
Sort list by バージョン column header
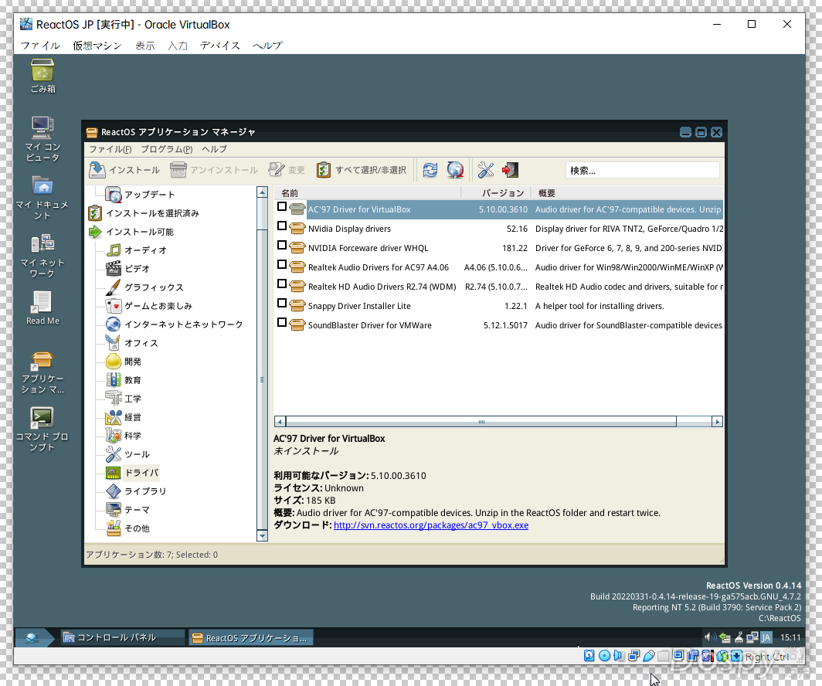point(496,193)
